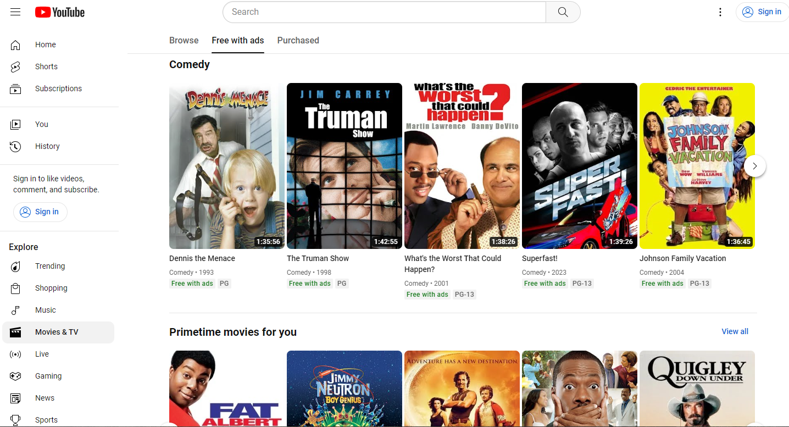Click the Shopping label under Explore
The image size is (789, 427).
pos(51,288)
